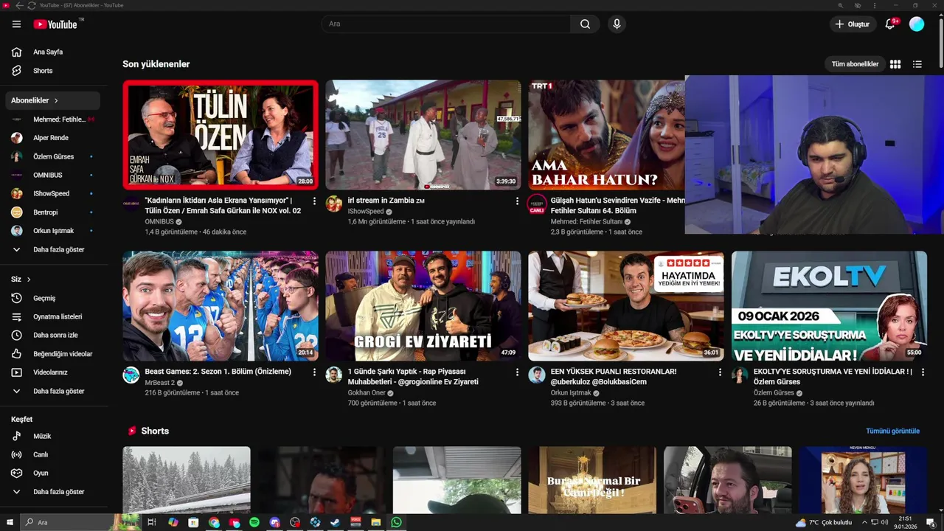Open options for Beast Games video
Screen dimensions: 944x531
click(x=314, y=372)
